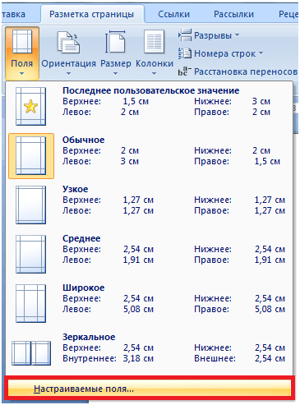Click the Колонки columns icon
This screenshot has height=405, width=300.
[155, 42]
